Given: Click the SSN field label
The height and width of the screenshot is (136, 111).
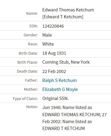Looking at the screenshot, I should (33, 26).
